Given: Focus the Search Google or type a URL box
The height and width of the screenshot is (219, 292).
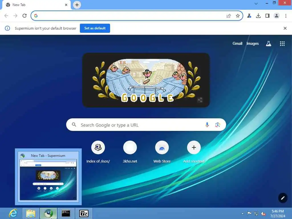Looking at the screenshot, I should 146,125.
